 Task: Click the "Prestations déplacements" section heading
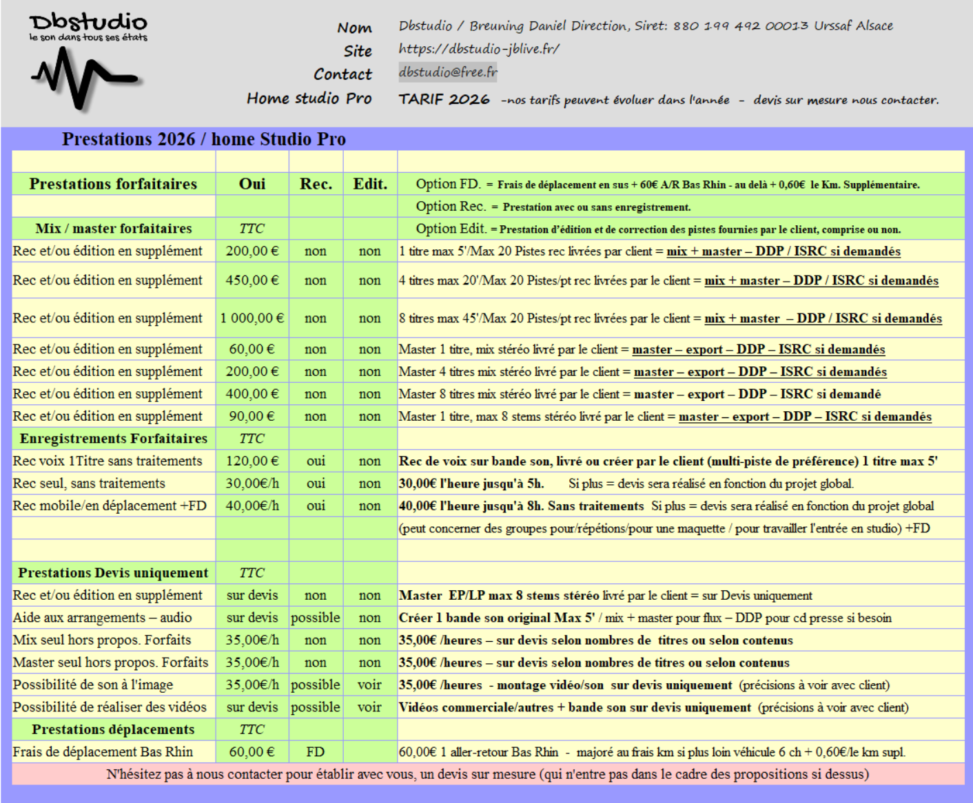tap(114, 729)
